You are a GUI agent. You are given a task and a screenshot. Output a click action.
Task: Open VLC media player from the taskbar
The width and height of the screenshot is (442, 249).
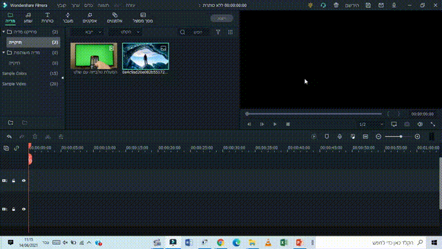(268, 243)
